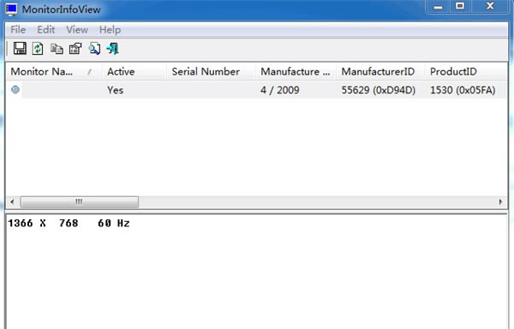Screen dimensions: 514x329
Task: Close the MonitorInfoView window
Action: [x=490, y=7]
